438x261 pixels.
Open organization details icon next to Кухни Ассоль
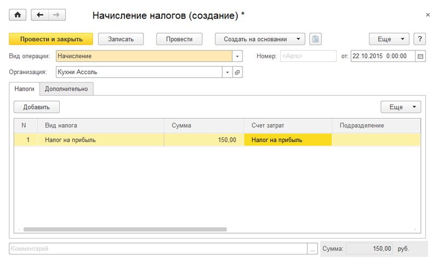[x=238, y=72]
